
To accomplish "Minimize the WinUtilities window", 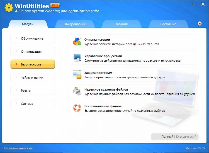I will coord(194,4).
